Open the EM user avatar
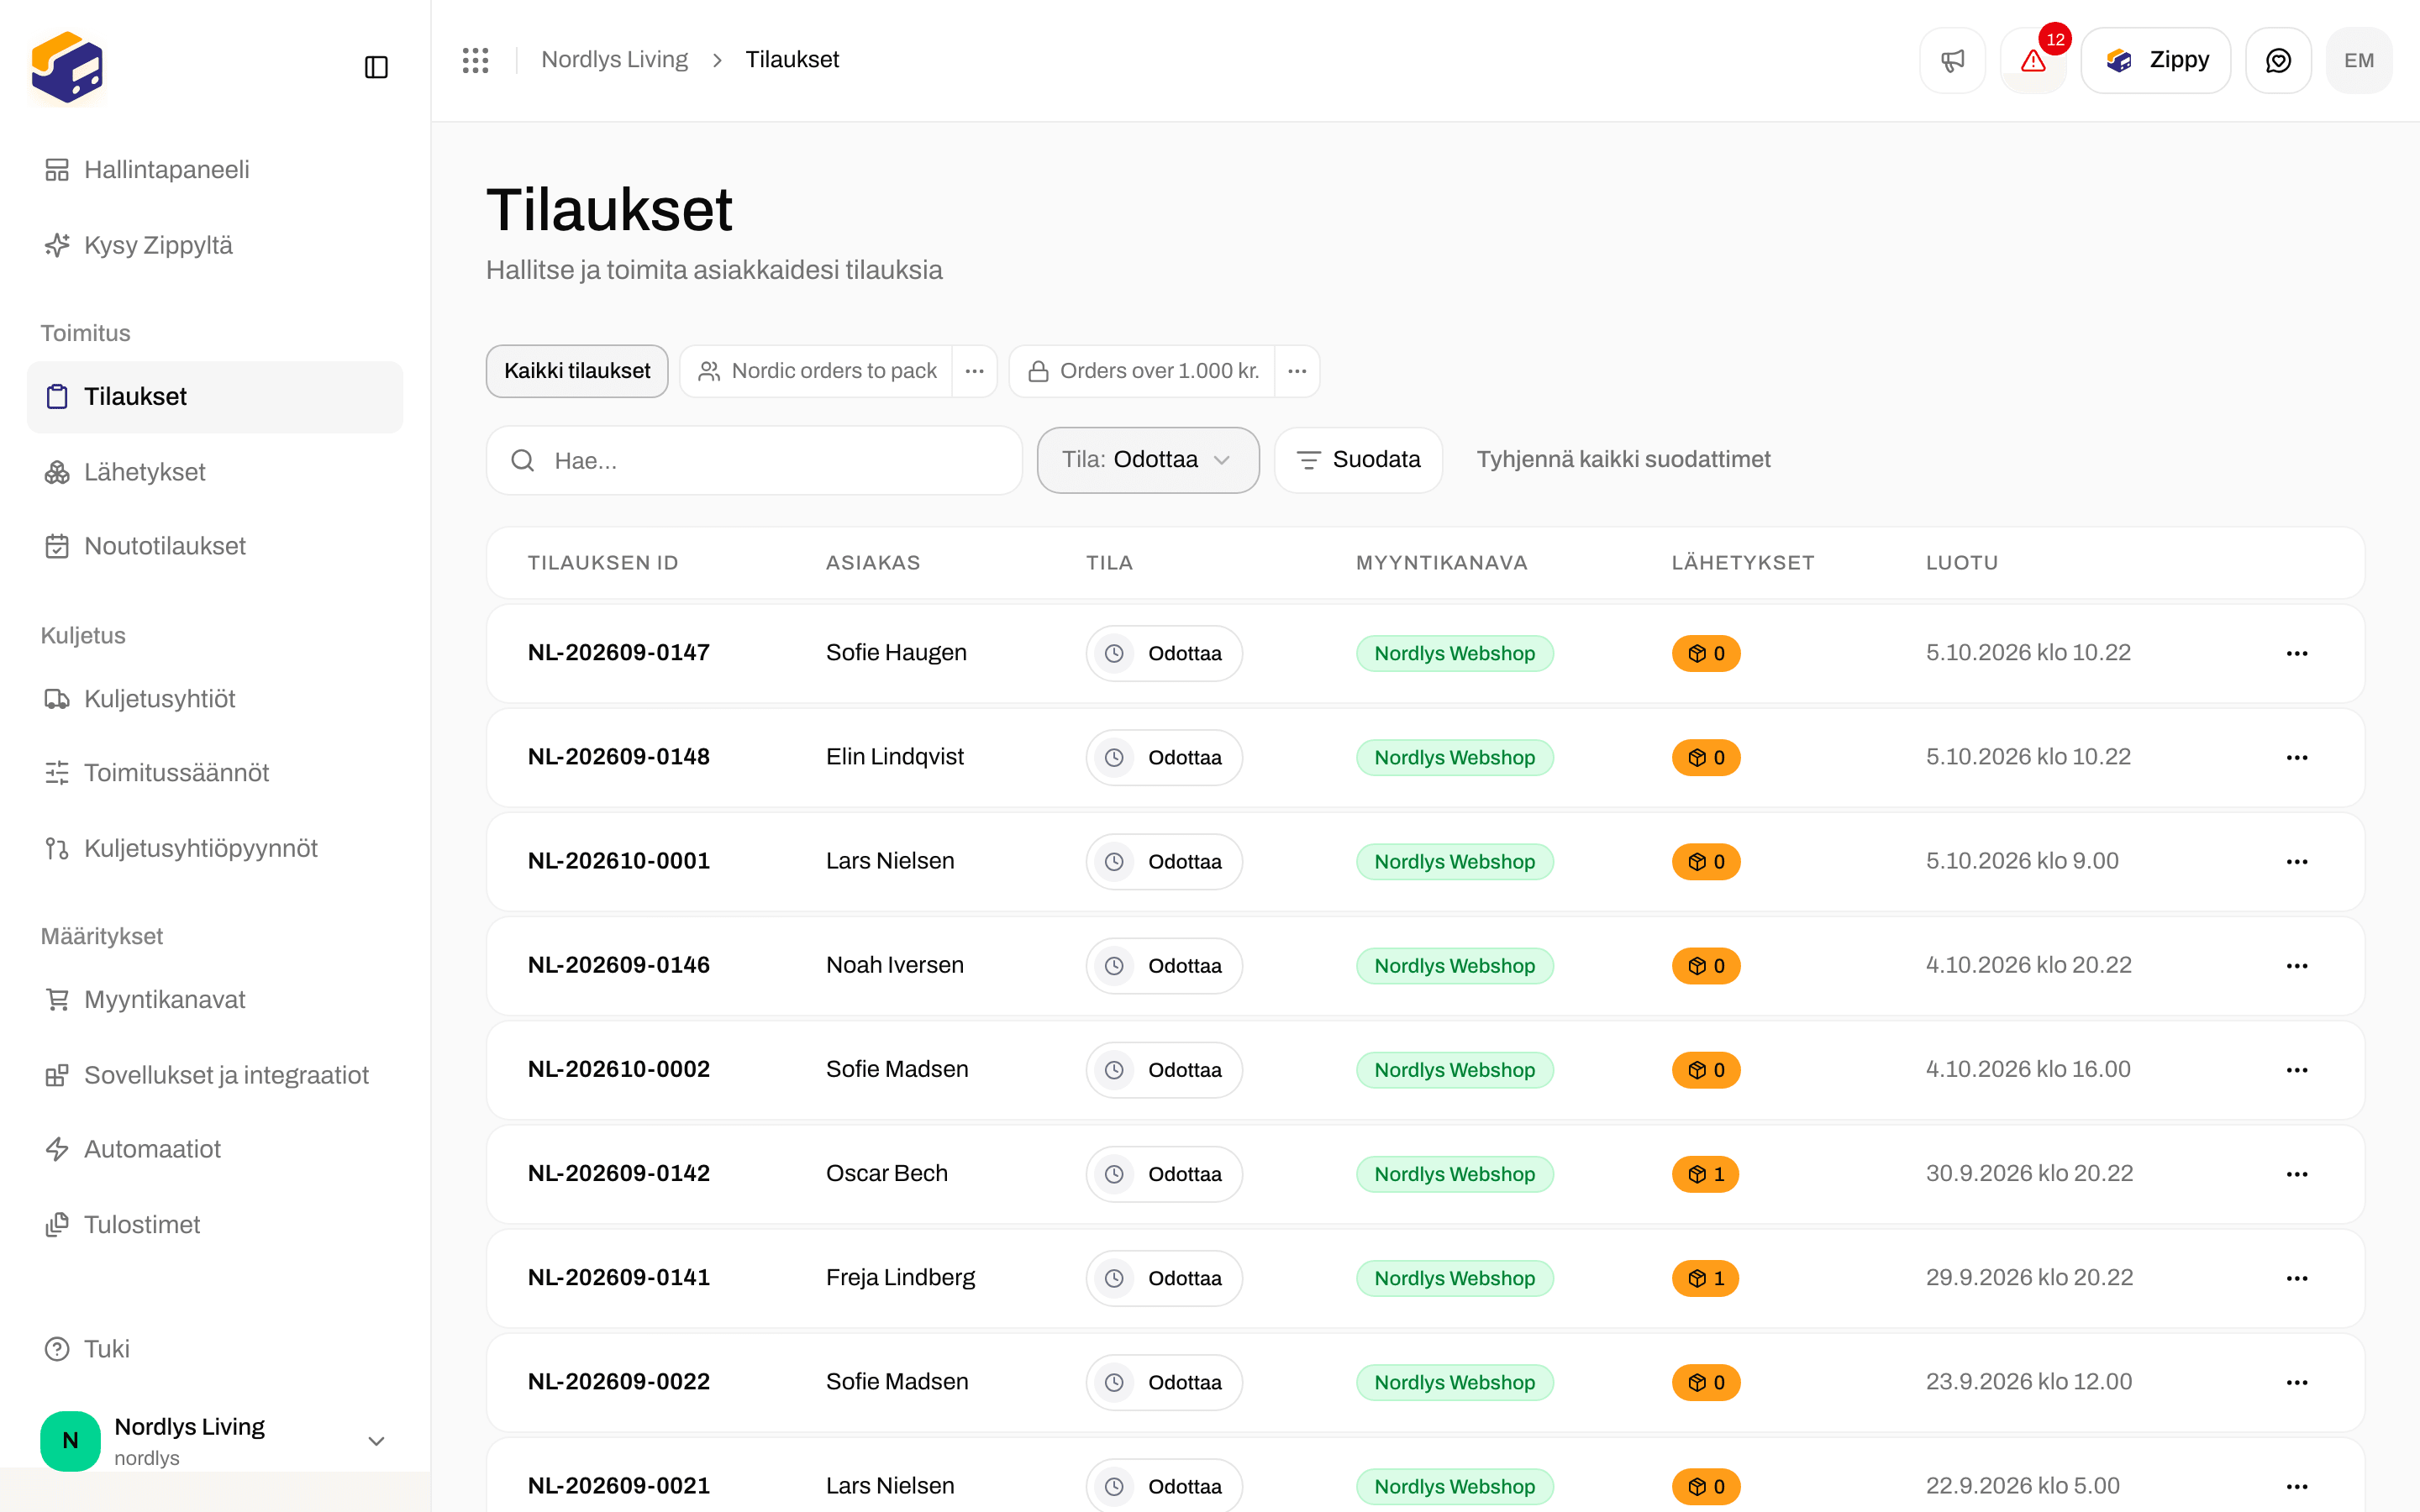Screen dimensions: 2420x1512 click(x=2359, y=61)
